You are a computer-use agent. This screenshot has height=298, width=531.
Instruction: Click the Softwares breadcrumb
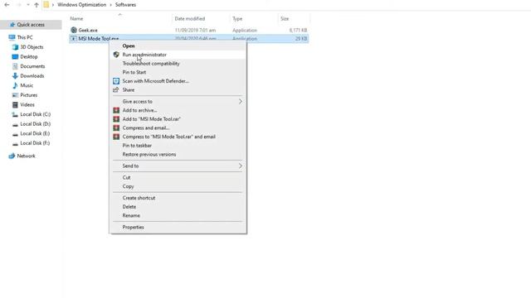pos(125,5)
